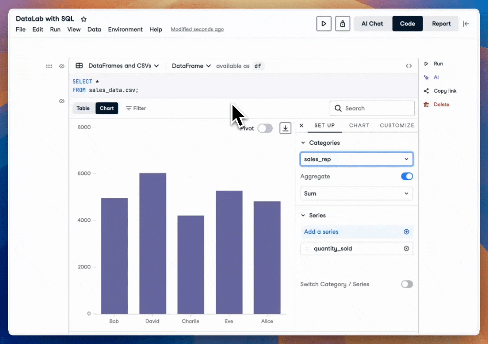Click the SQL editor line FROM sales_data.csv
This screenshot has height=344, width=488.
point(105,90)
